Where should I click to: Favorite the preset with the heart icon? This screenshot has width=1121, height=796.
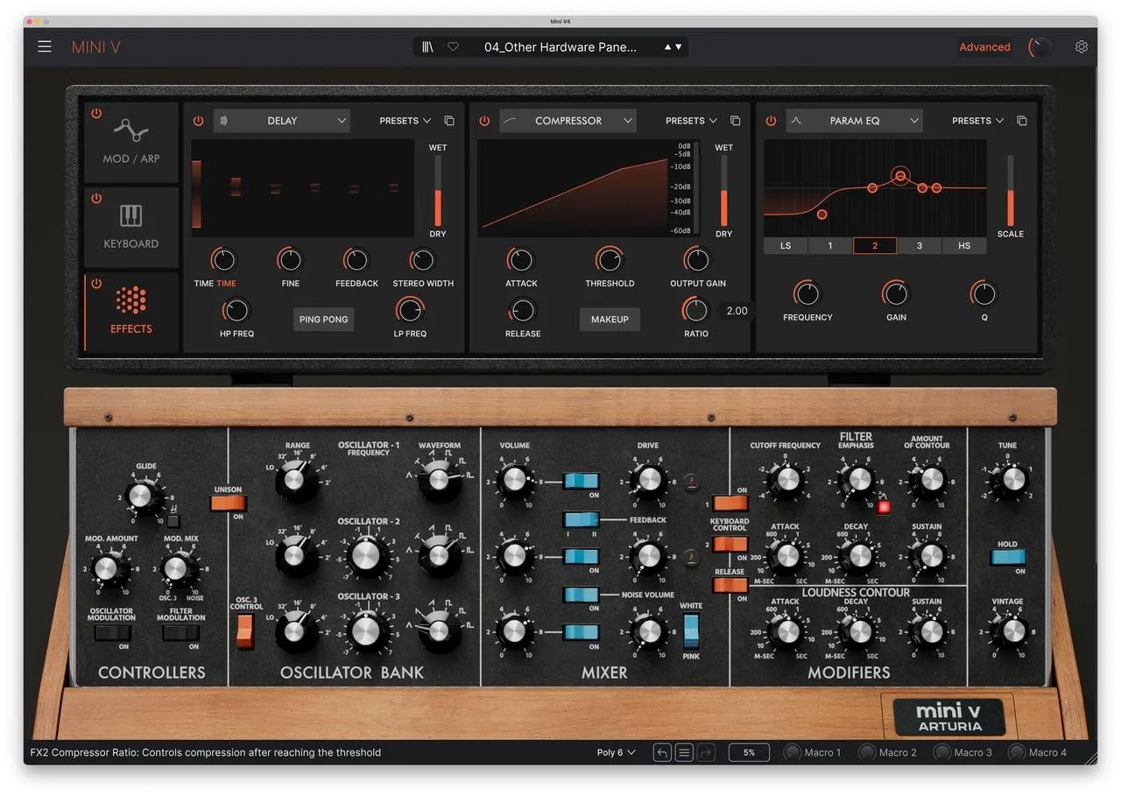453,46
